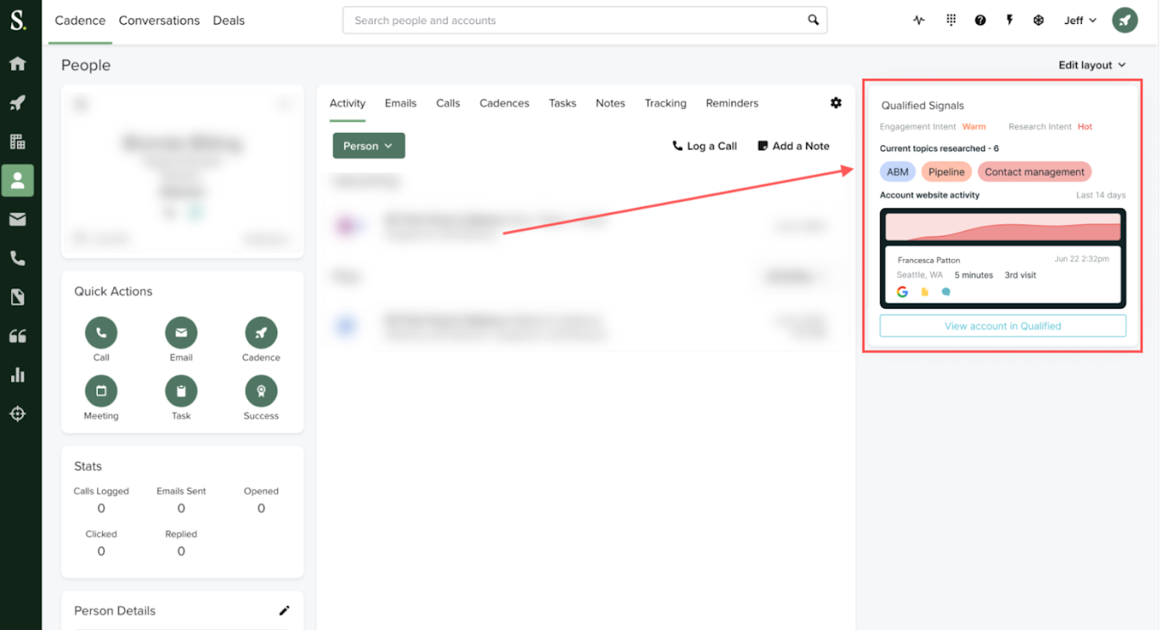
Task: Open the Conversations top menu
Action: click(159, 20)
